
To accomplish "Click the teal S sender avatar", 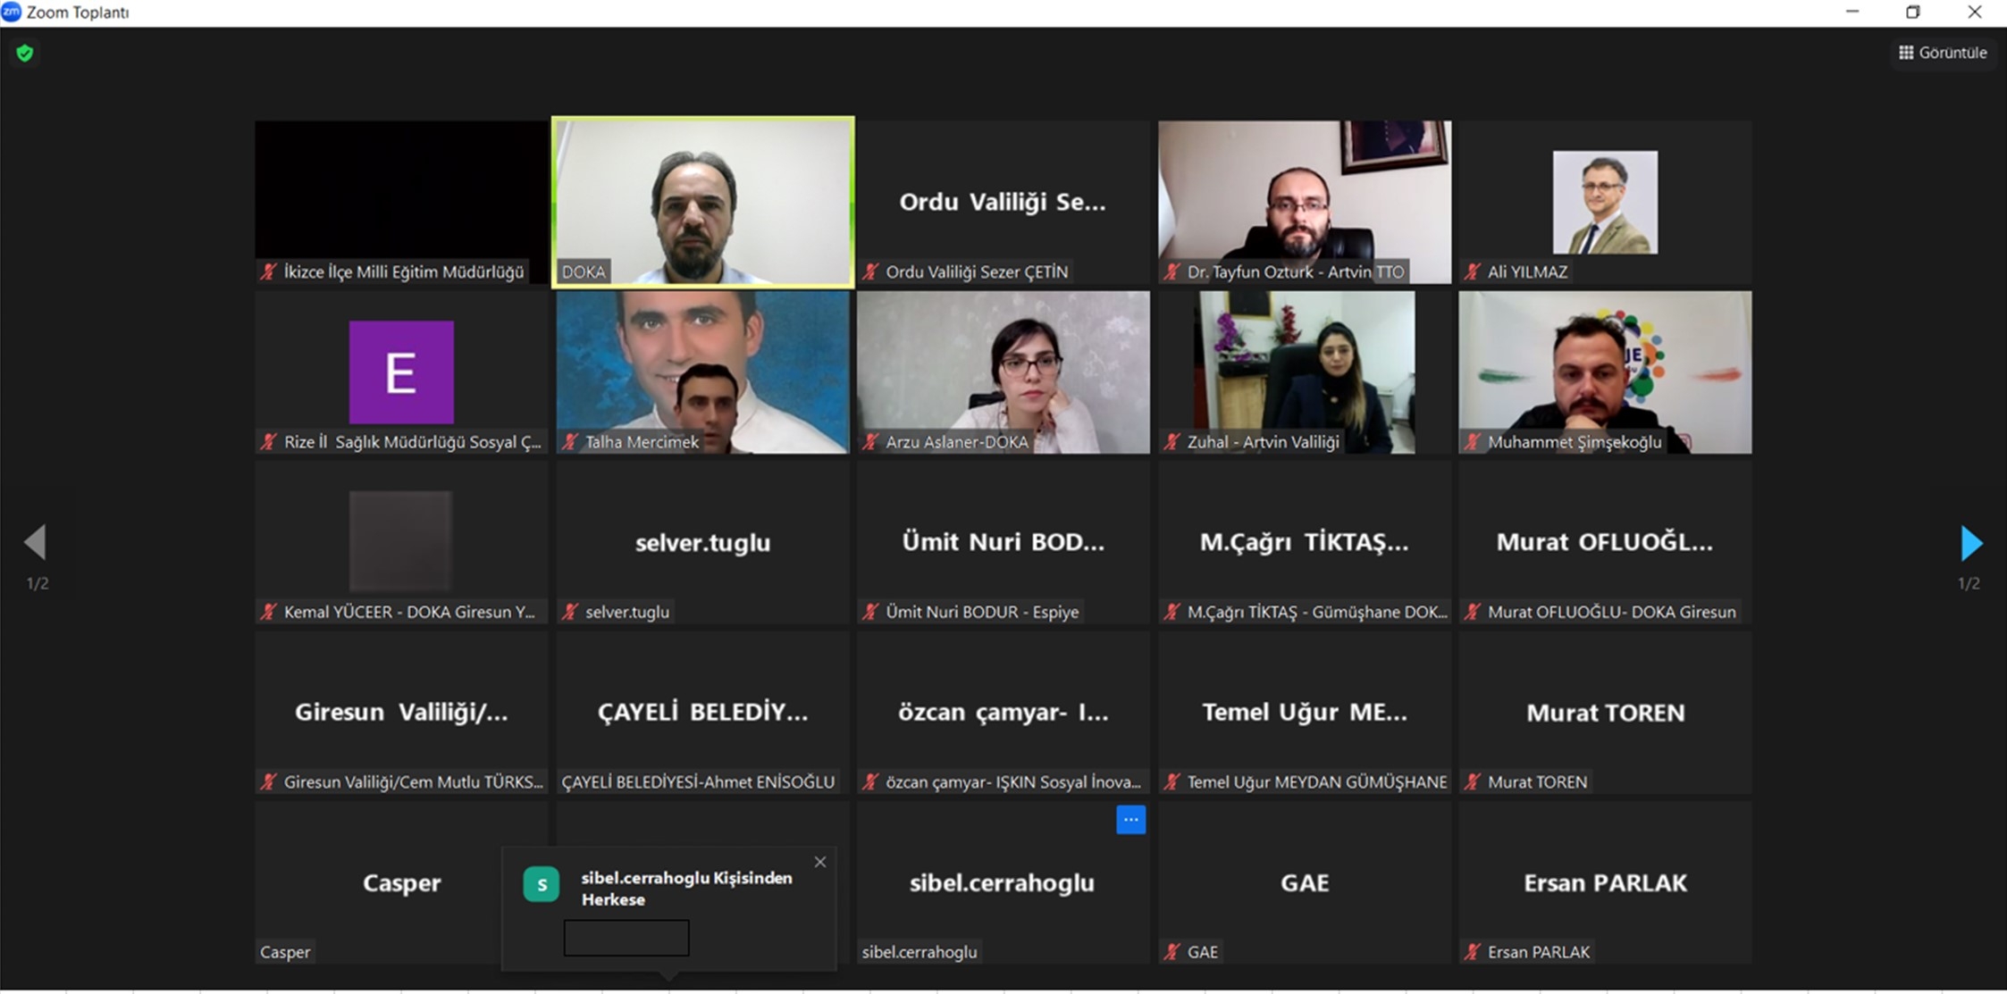I will [542, 884].
